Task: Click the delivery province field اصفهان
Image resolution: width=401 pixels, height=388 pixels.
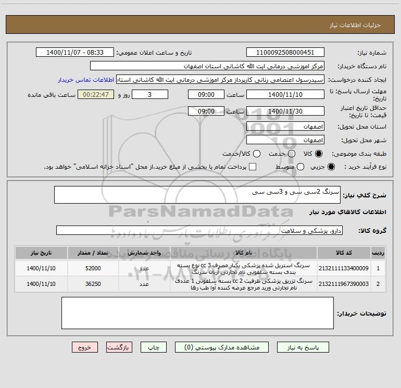Action: click(285, 127)
